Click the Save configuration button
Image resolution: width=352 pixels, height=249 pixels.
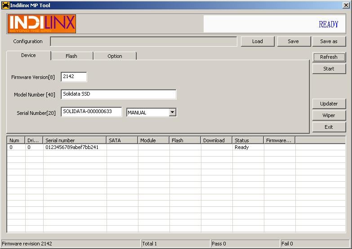pyautogui.click(x=294, y=41)
